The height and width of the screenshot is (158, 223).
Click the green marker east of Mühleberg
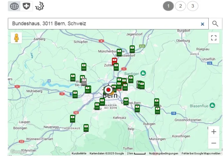(75, 94)
